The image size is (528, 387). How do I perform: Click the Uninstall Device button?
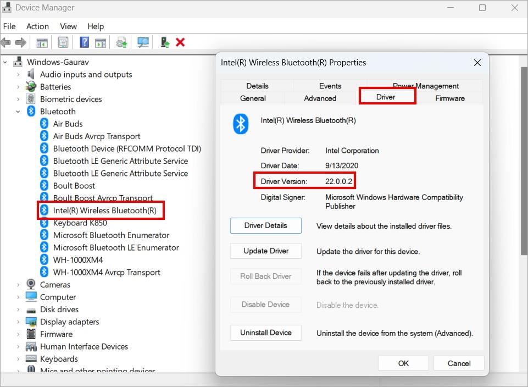pos(266,333)
